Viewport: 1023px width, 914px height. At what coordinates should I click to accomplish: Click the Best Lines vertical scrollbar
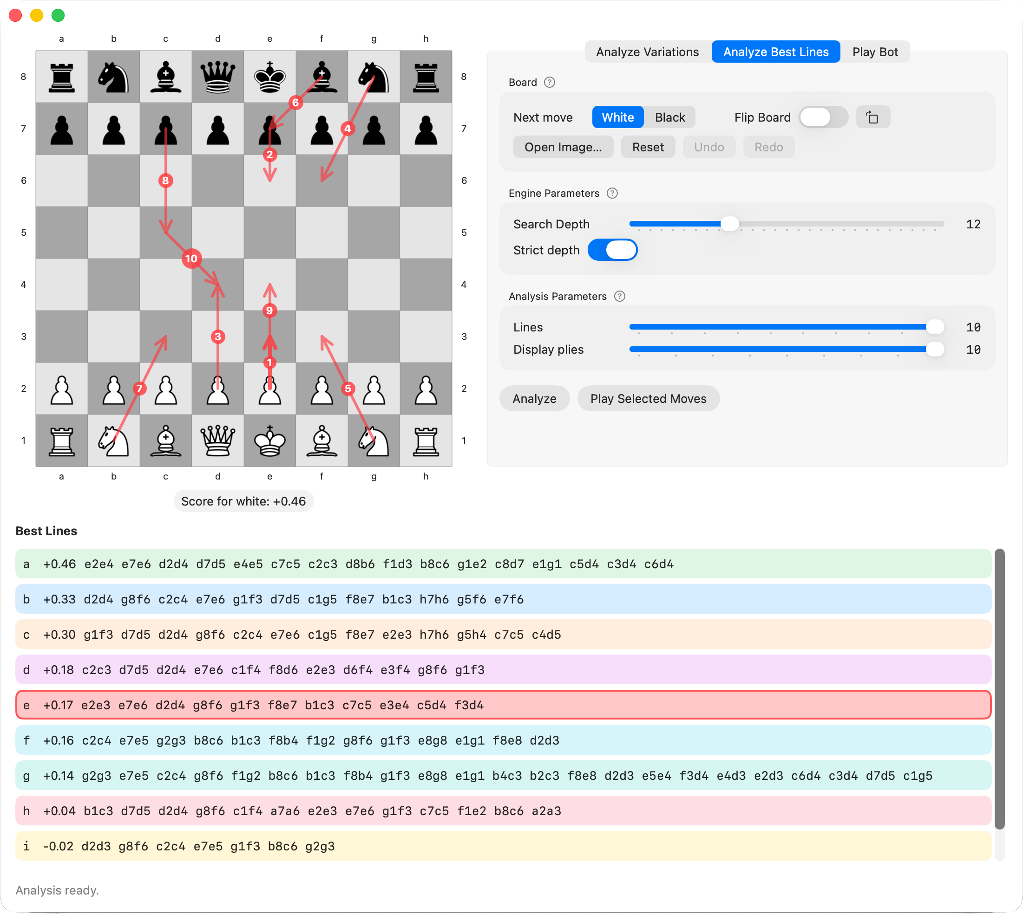[999, 688]
